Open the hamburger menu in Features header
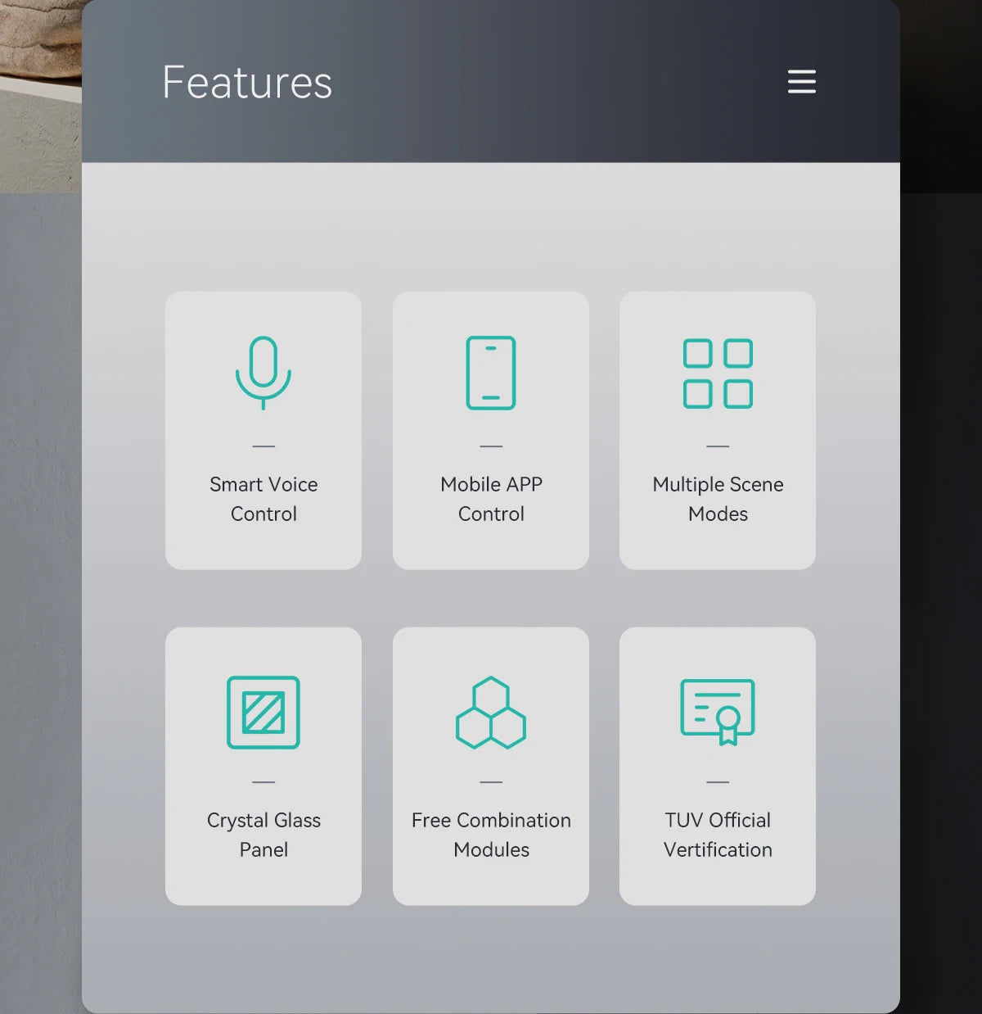 coord(801,82)
